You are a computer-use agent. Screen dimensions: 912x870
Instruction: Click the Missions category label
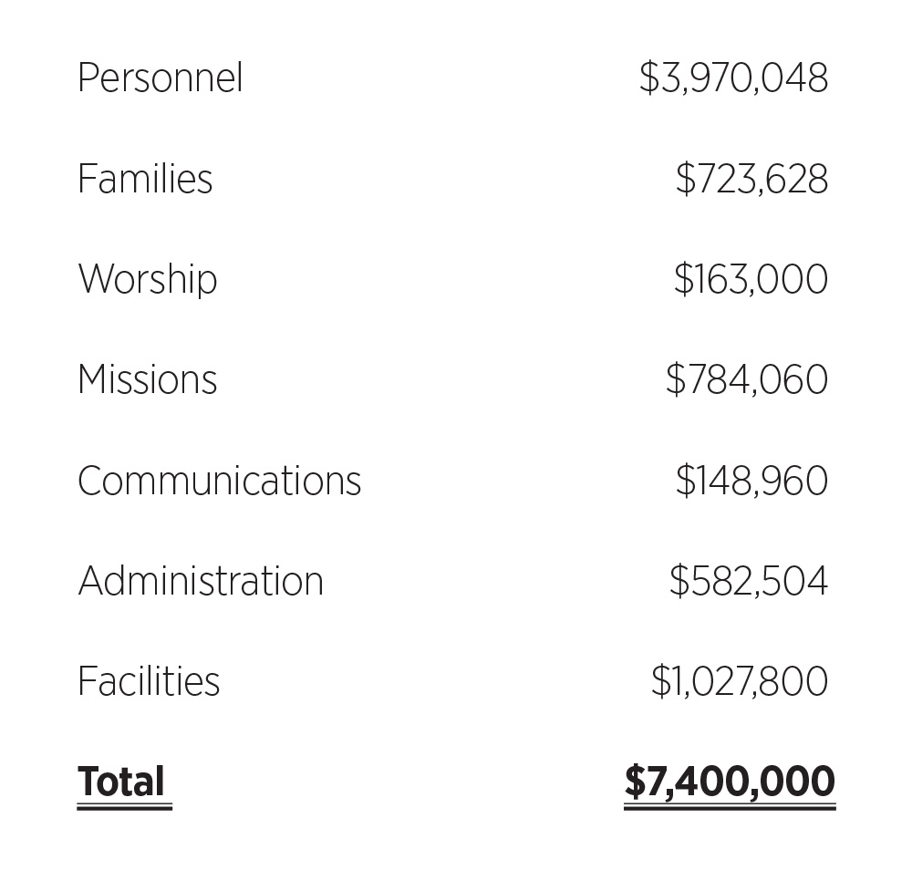point(148,380)
